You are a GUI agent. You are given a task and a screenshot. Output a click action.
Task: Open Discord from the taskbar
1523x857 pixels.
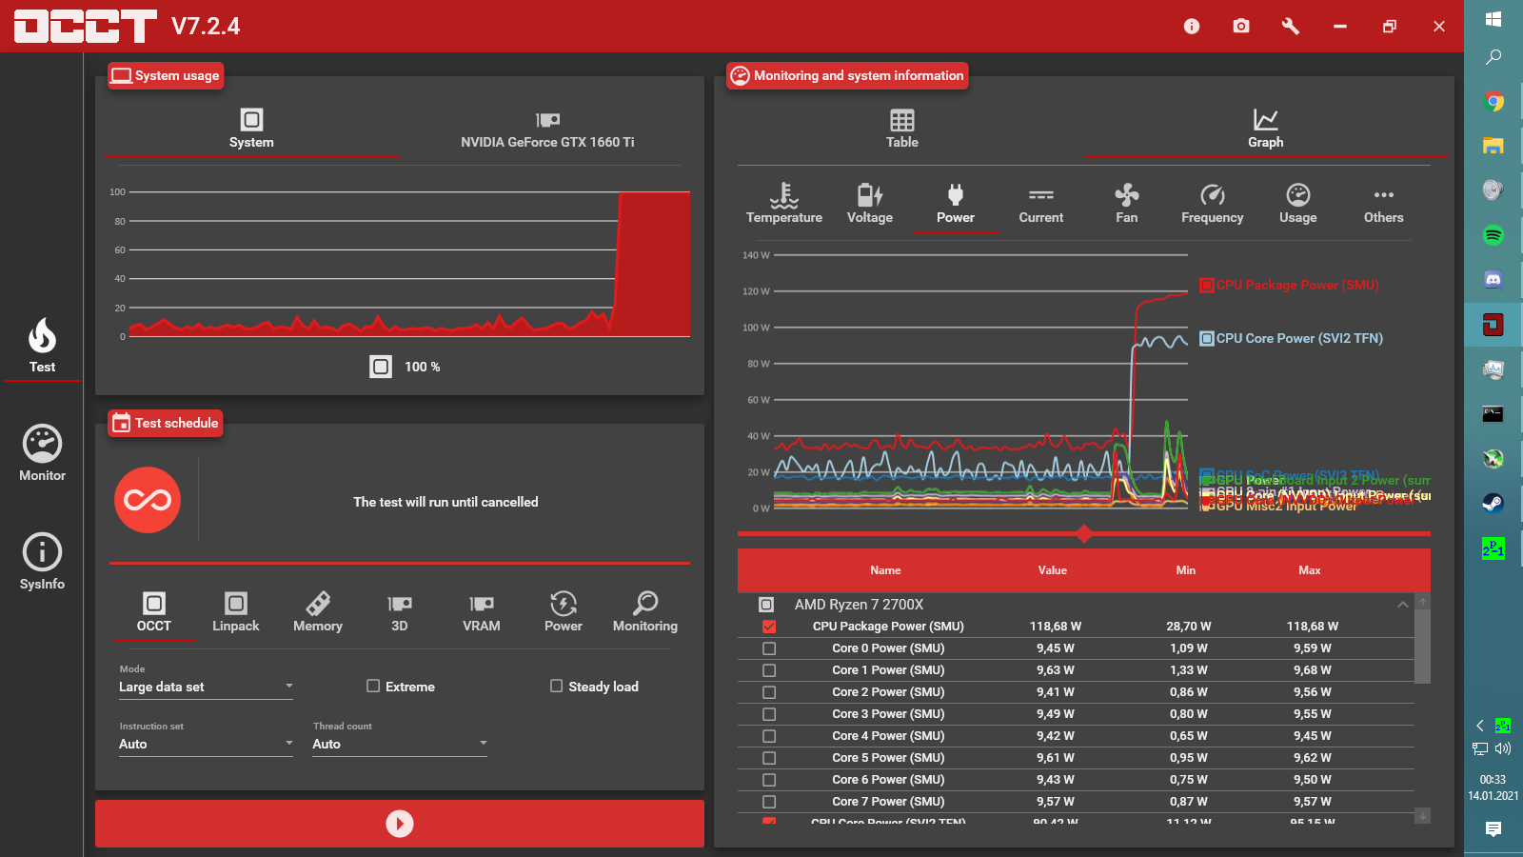coord(1493,280)
